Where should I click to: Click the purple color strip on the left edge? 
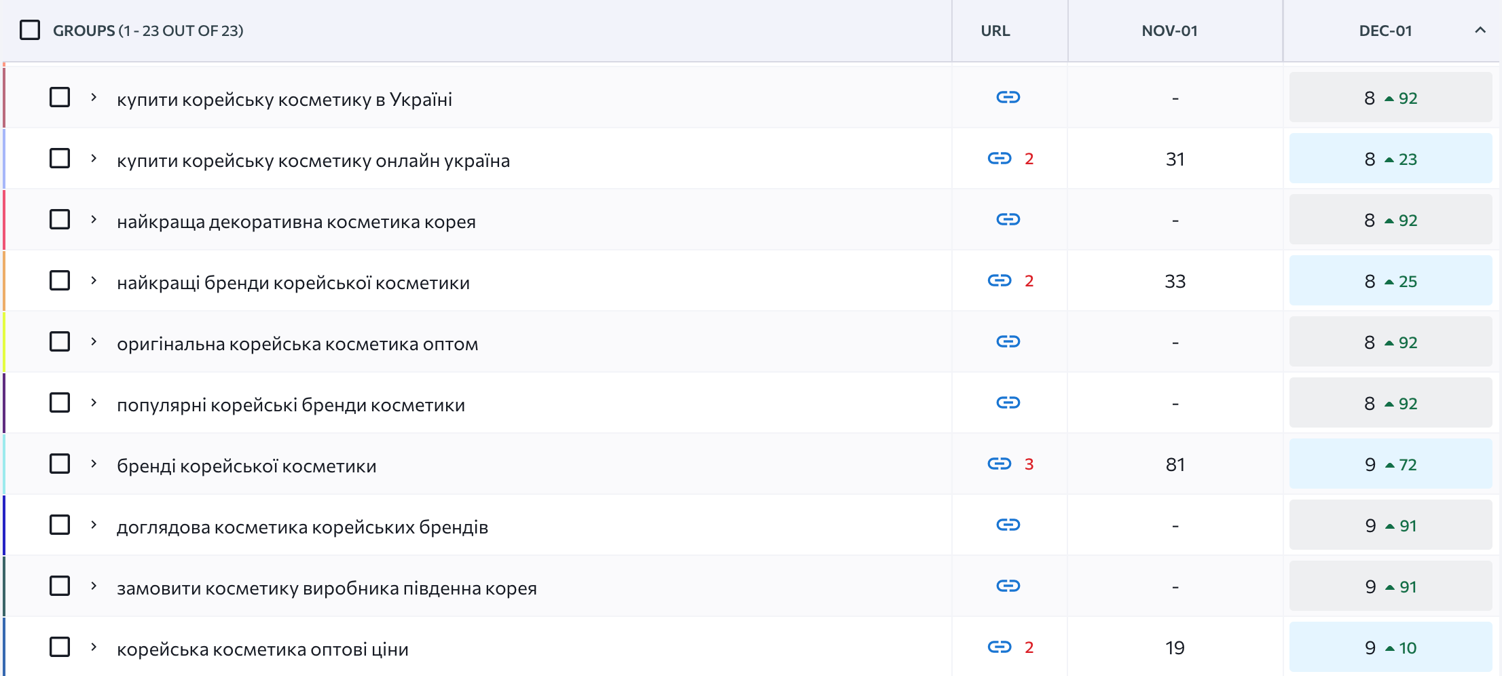coord(3,402)
